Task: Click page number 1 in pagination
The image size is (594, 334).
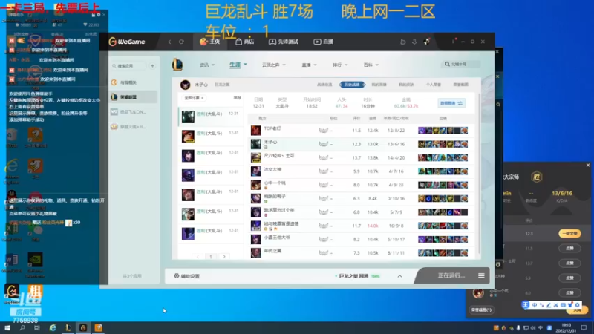Action: click(x=211, y=256)
